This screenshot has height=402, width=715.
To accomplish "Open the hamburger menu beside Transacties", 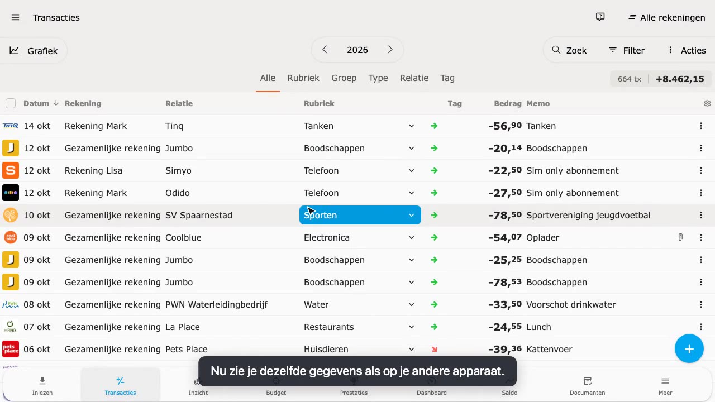I will pos(15,17).
